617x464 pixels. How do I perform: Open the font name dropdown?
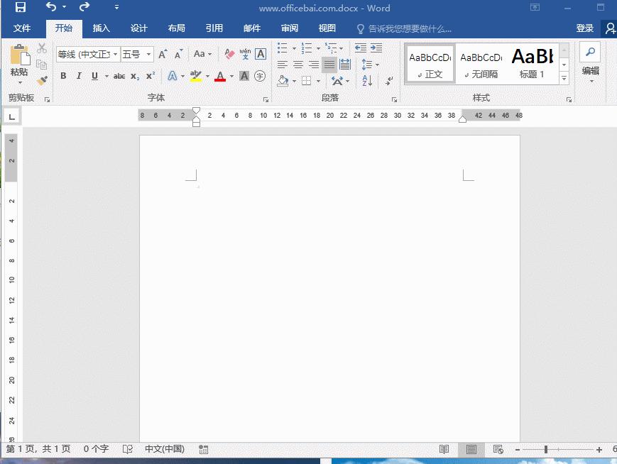click(x=115, y=55)
